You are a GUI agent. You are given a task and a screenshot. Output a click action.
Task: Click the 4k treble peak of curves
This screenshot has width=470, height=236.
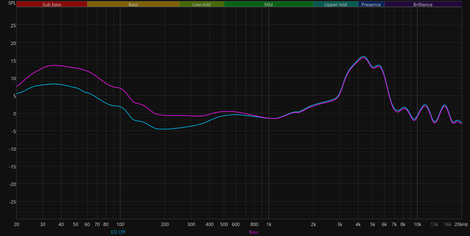tap(363, 57)
